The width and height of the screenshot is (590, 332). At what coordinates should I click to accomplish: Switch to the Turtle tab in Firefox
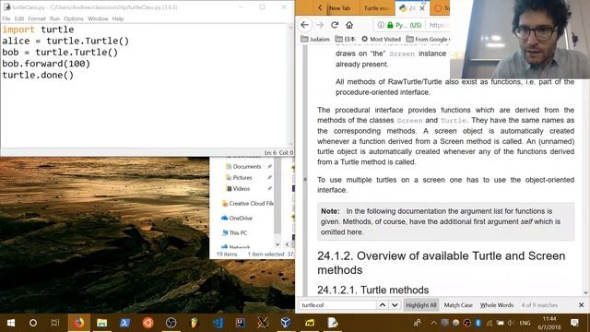coord(376,8)
